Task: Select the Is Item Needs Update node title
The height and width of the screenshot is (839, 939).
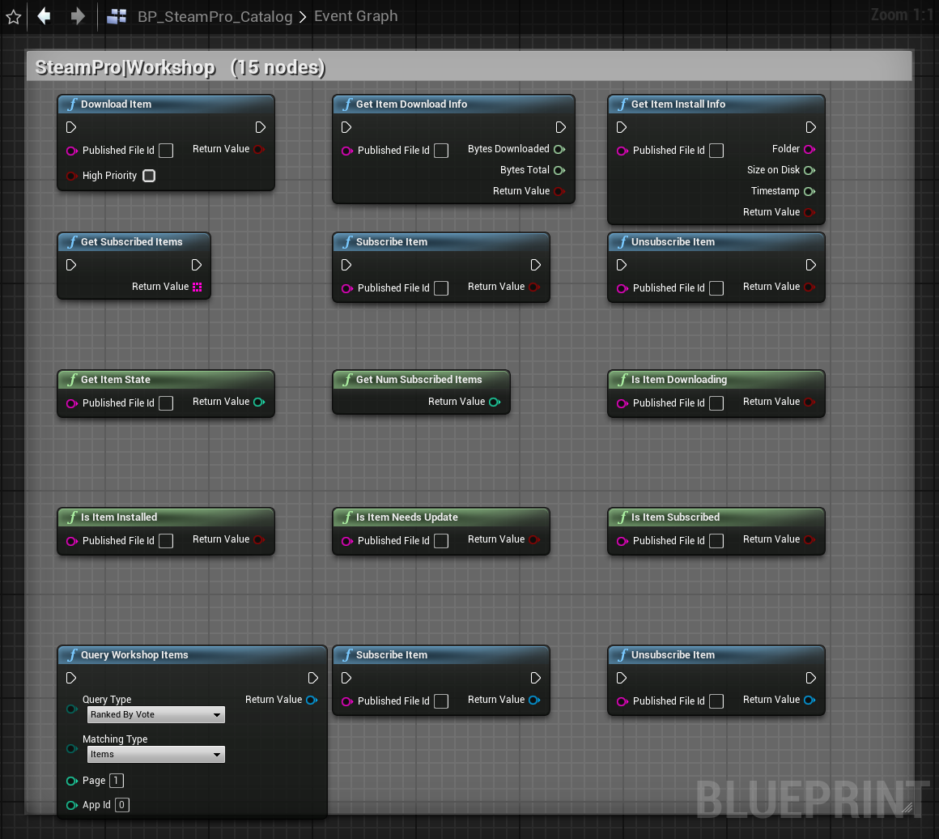Action: pyautogui.click(x=406, y=517)
